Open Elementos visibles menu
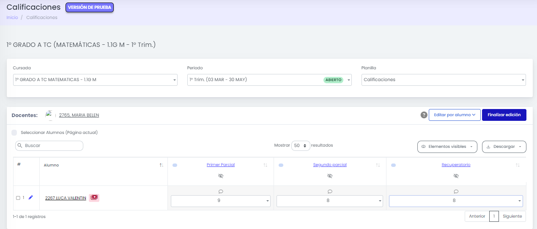The image size is (537, 229). pyautogui.click(x=447, y=147)
